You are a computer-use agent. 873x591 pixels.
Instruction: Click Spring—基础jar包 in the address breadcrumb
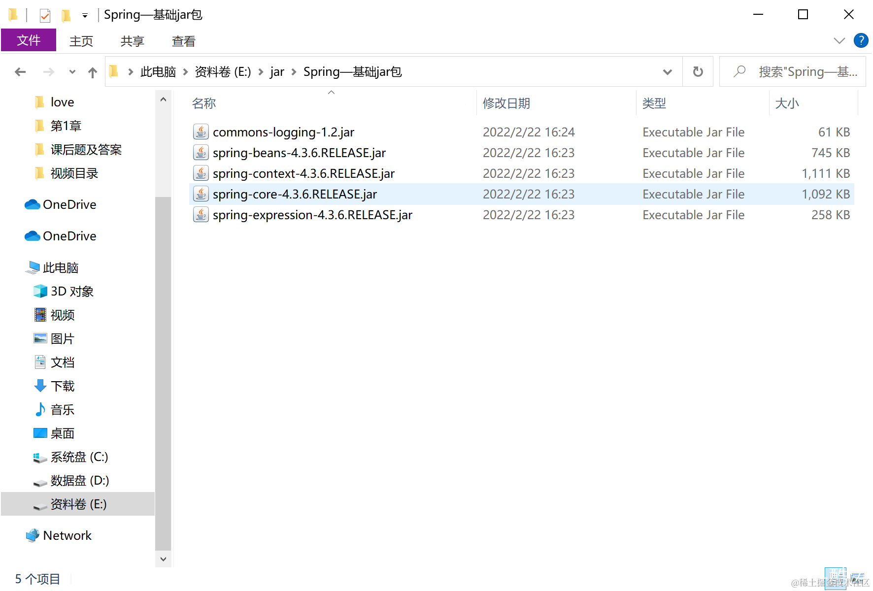(x=353, y=72)
